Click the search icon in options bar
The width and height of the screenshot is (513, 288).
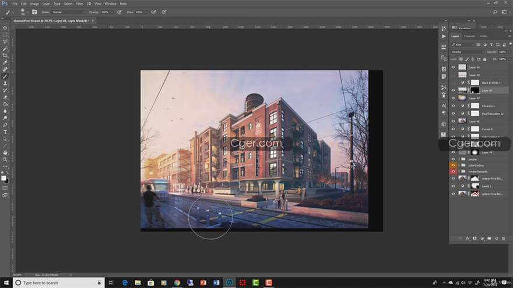[x=495, y=12]
